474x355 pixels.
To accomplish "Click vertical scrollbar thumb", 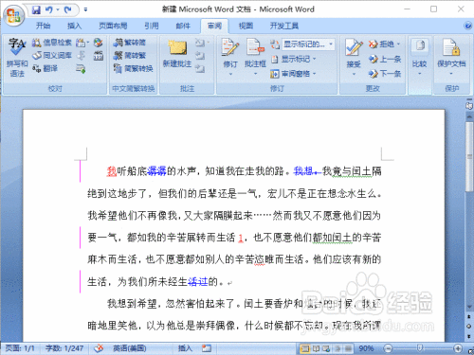I will pos(469,156).
